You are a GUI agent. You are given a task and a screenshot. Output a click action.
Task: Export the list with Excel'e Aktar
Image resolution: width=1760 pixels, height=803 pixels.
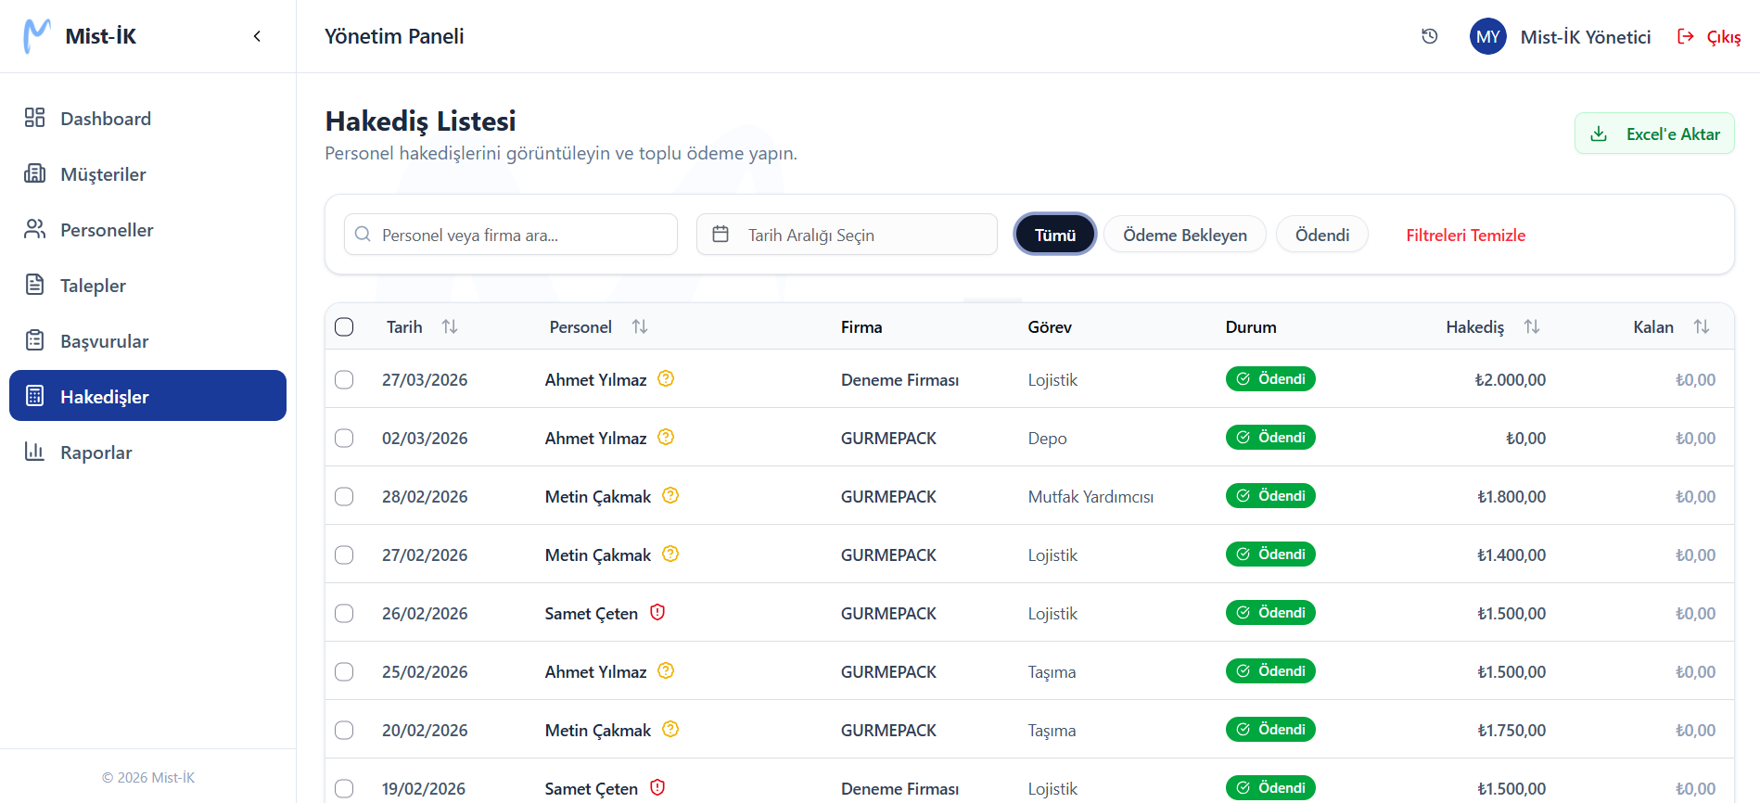click(1653, 134)
